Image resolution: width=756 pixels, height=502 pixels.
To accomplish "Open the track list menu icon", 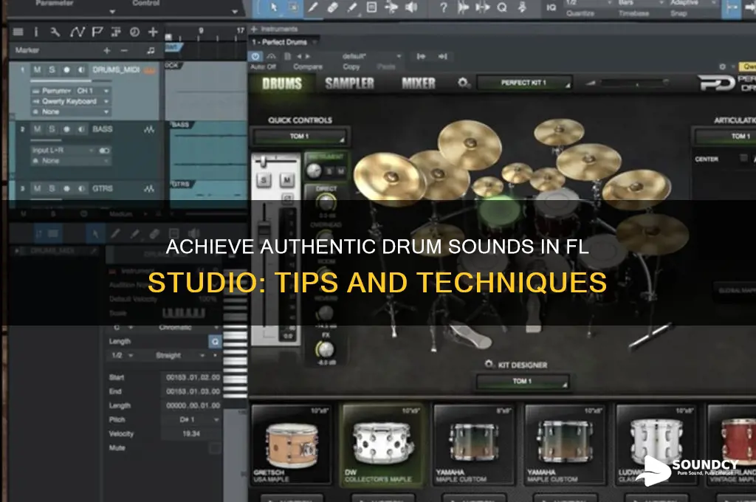I will (x=18, y=32).
